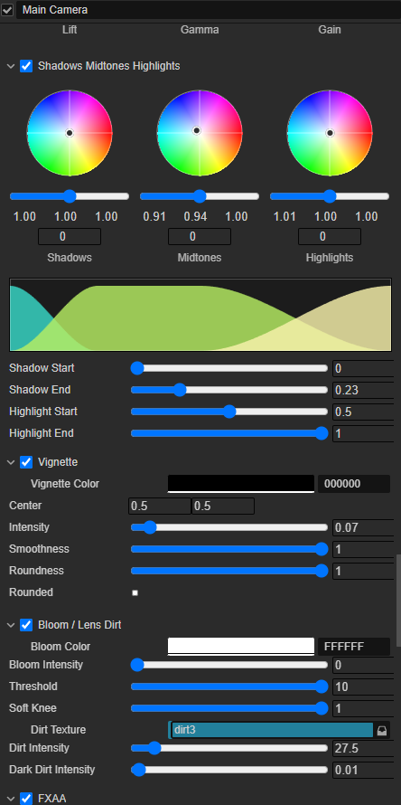The height and width of the screenshot is (805, 401).
Task: Uncheck the Vignette effect checkbox
Action: click(26, 462)
